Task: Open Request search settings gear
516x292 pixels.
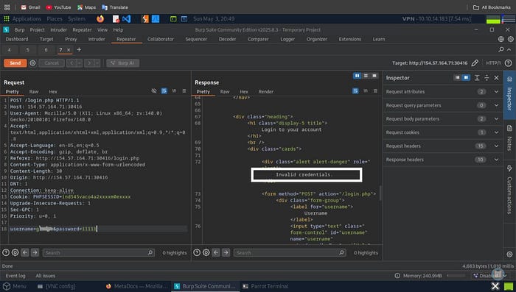Action: [15, 252]
